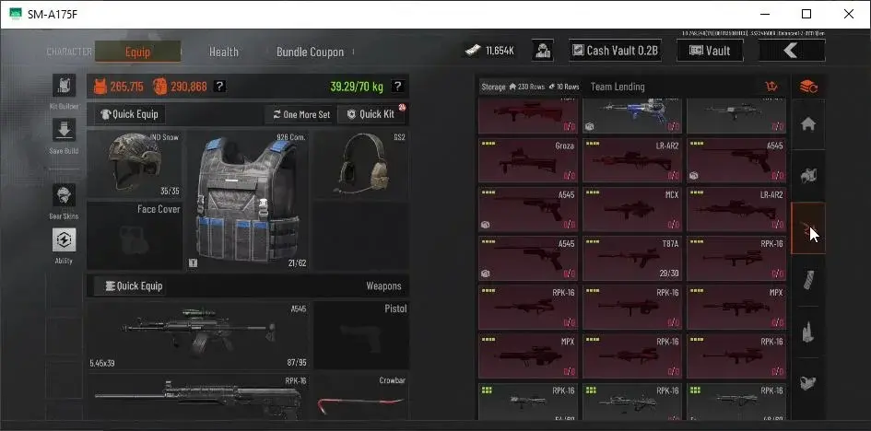Select the highlighted weapons category icon
Screen dimensions: 871x431
808,228
